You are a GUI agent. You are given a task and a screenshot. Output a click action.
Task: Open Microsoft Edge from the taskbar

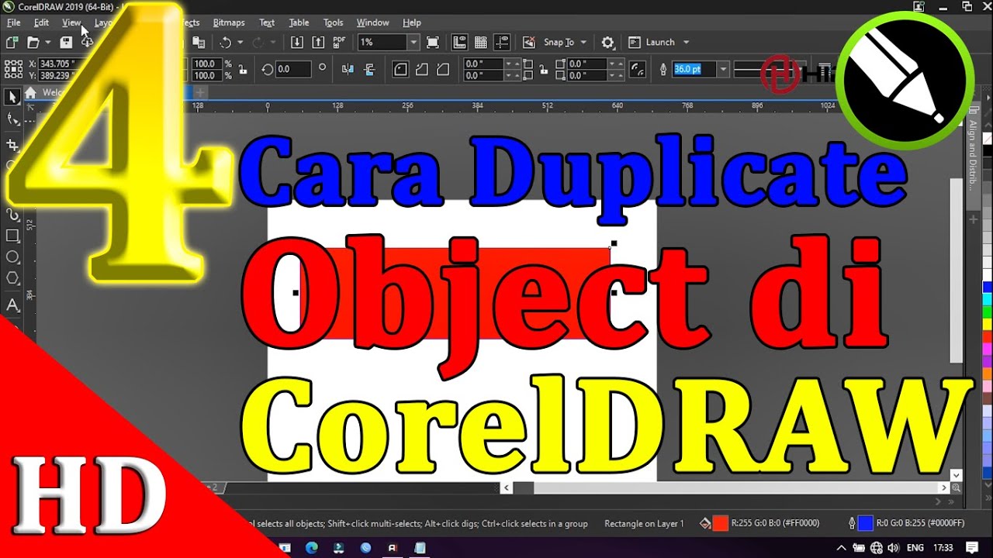click(x=311, y=547)
